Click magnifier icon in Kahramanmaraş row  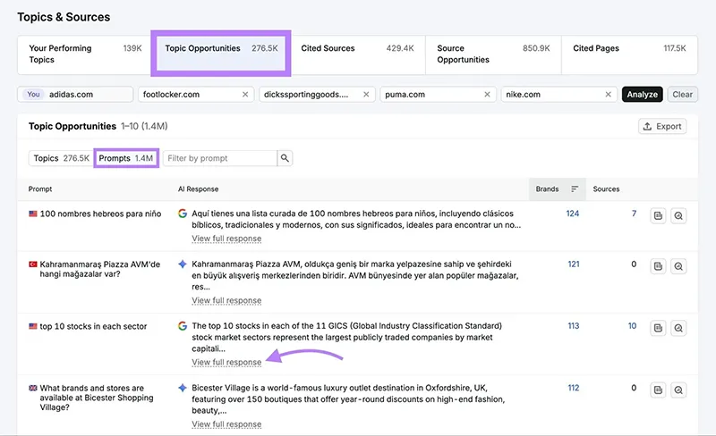click(678, 266)
